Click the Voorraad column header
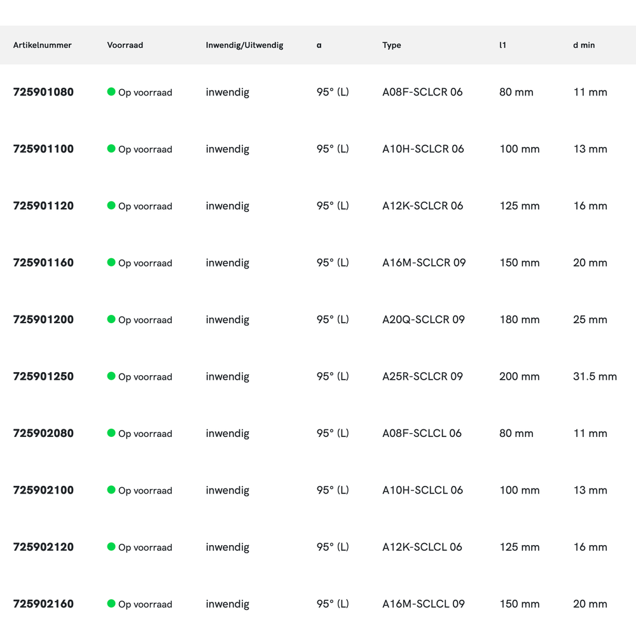 click(125, 45)
